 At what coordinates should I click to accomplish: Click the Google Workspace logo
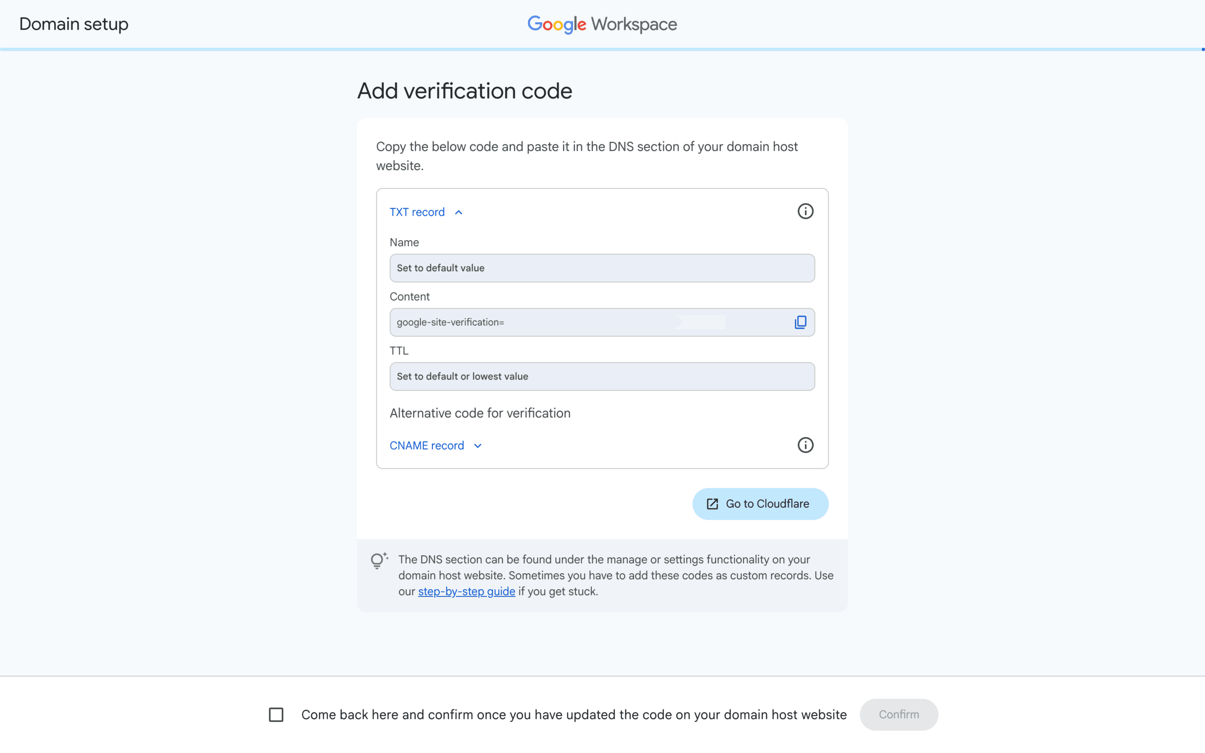tap(602, 24)
